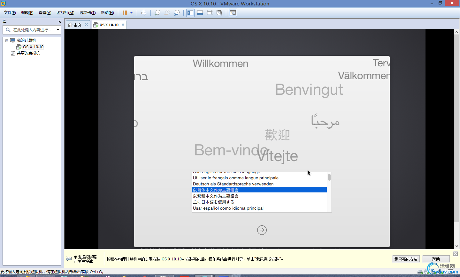Click 我已完成安装 button
The width and height of the screenshot is (460, 277).
(x=406, y=259)
